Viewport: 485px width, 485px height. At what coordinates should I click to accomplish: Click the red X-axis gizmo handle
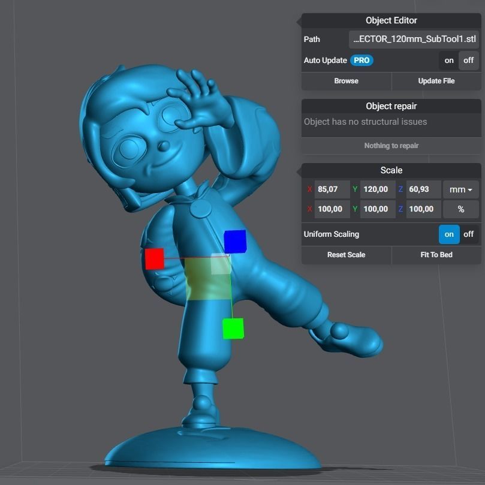tap(154, 258)
